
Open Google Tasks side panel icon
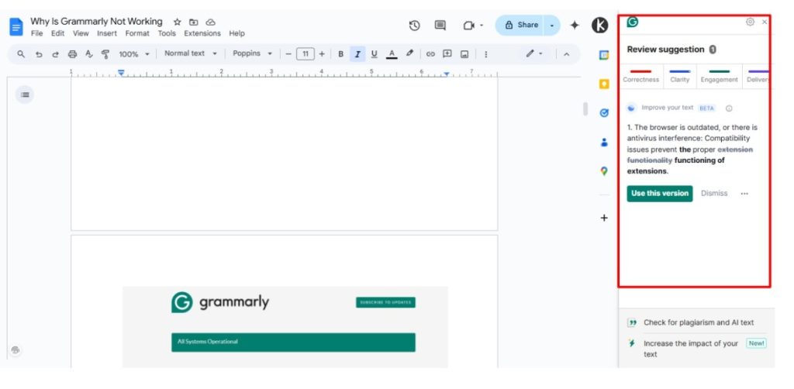pos(603,113)
